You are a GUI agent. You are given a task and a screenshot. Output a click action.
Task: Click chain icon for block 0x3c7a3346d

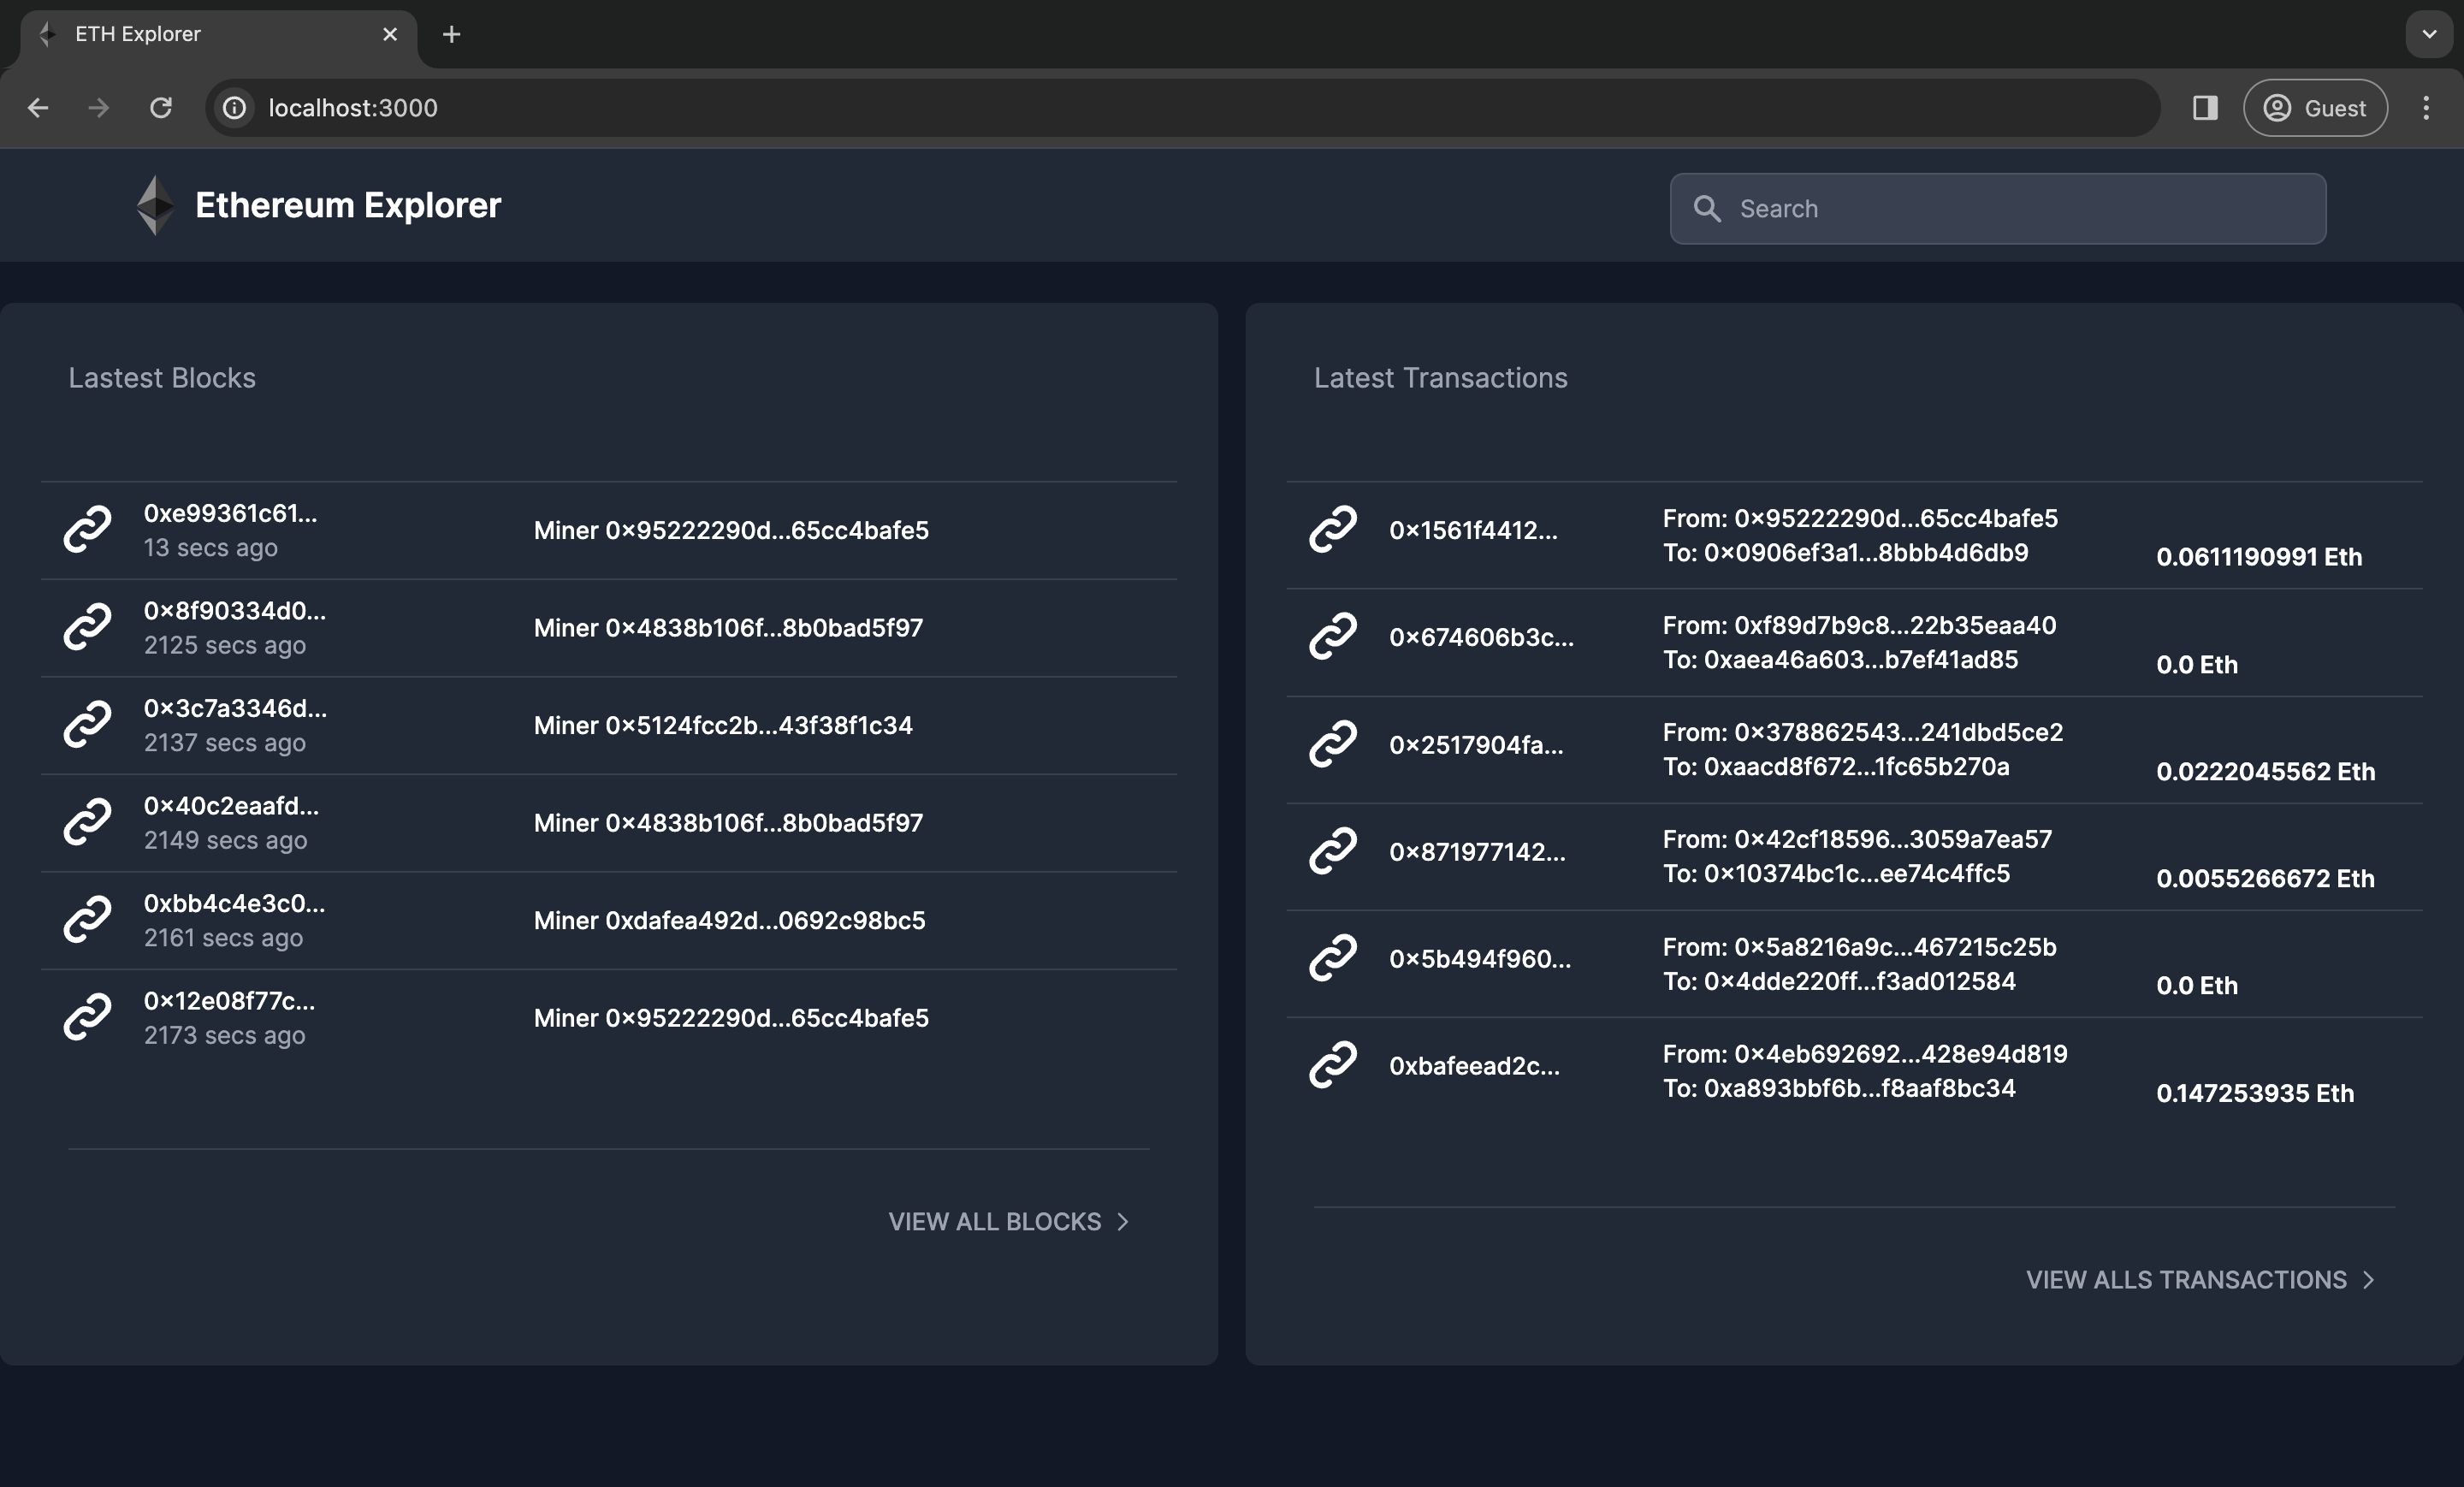(x=88, y=725)
